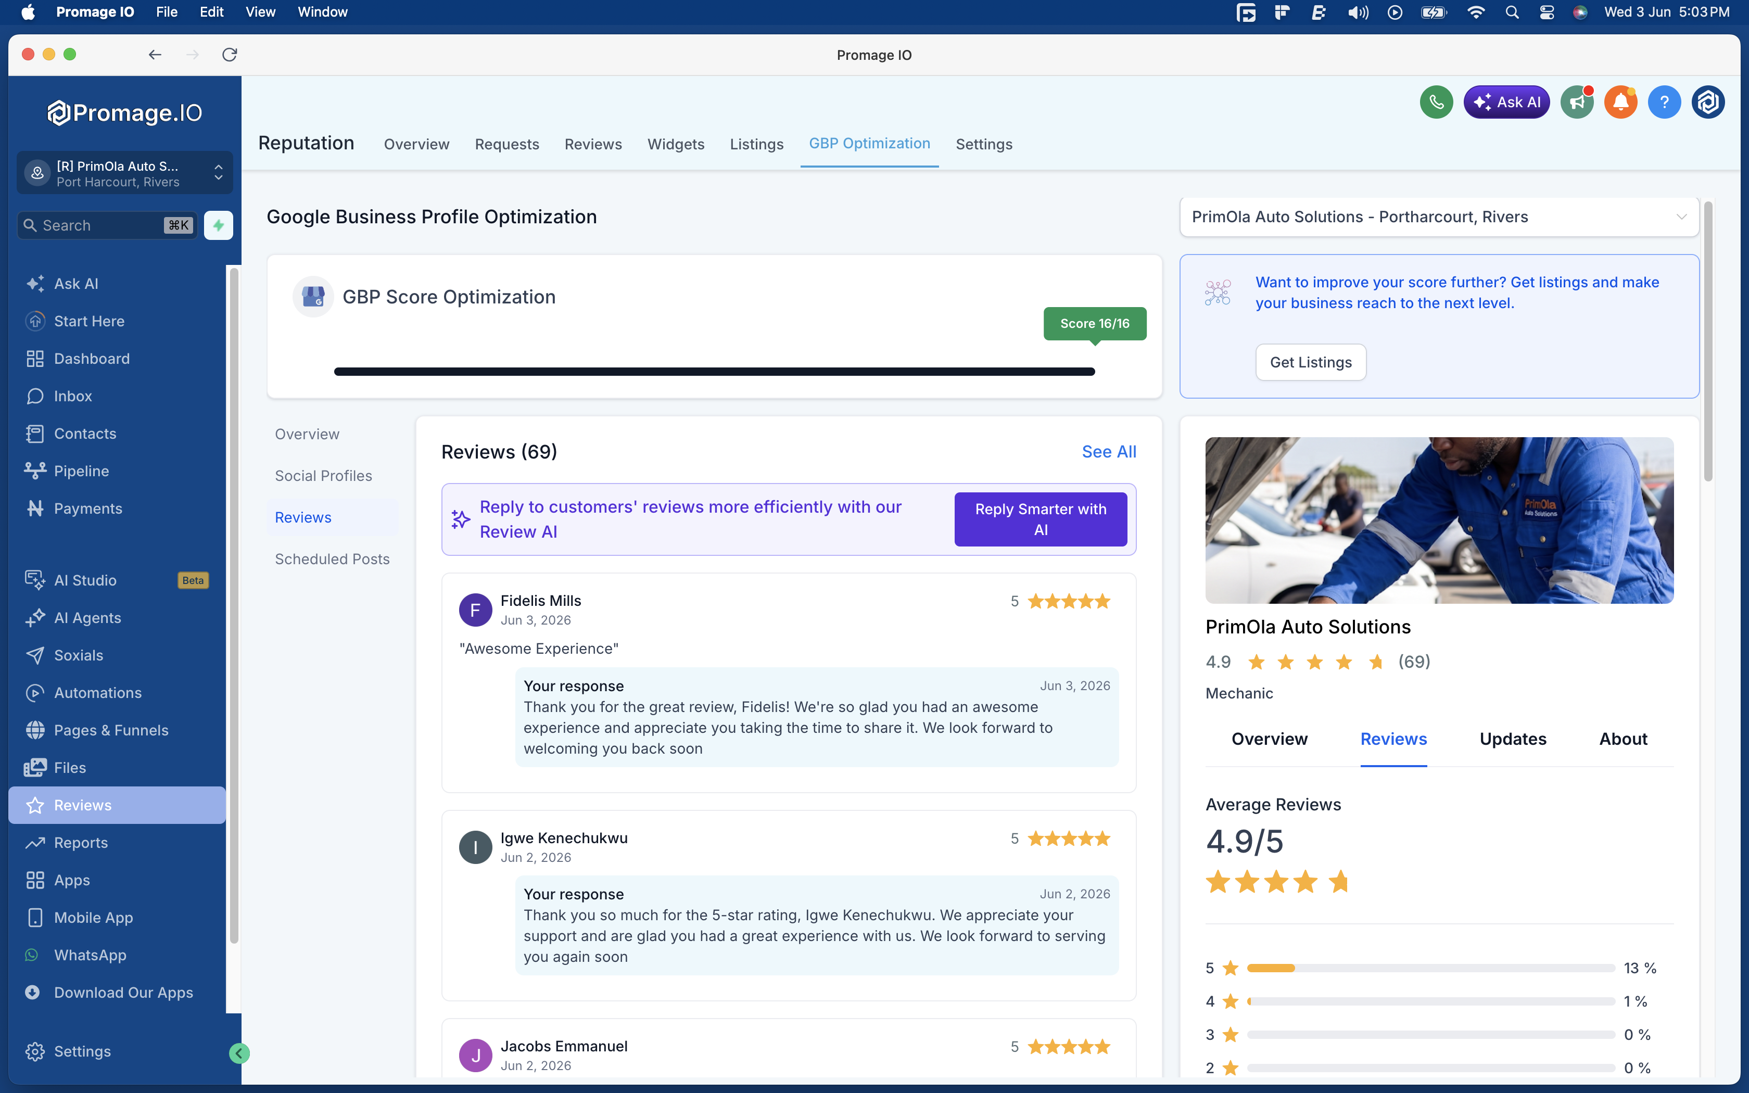Viewport: 1749px width, 1093px height.
Task: Click Fidelis Mills reviewer avatar
Action: coord(475,610)
